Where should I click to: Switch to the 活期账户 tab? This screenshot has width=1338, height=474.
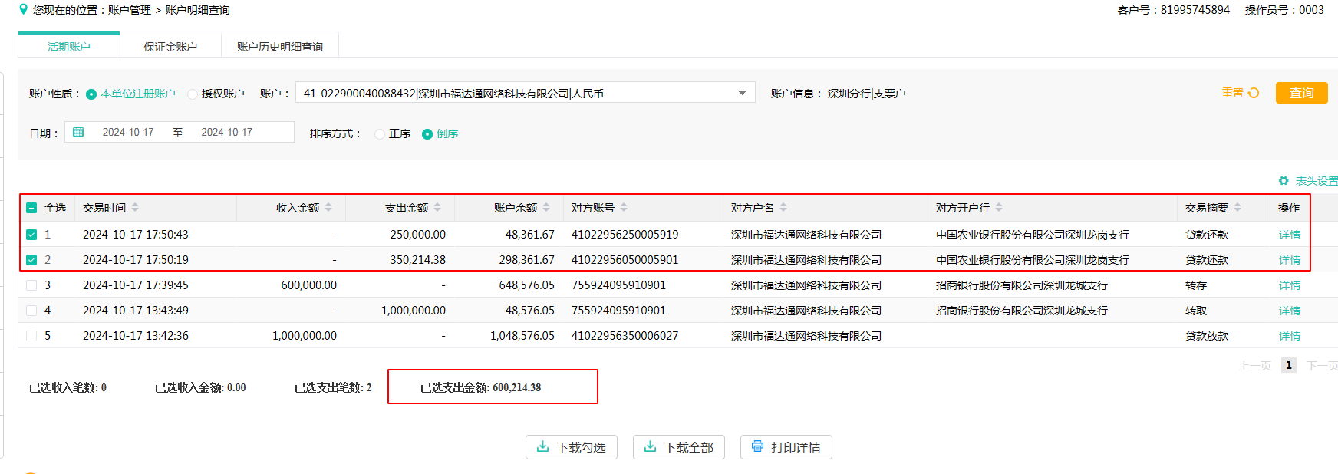coord(69,46)
